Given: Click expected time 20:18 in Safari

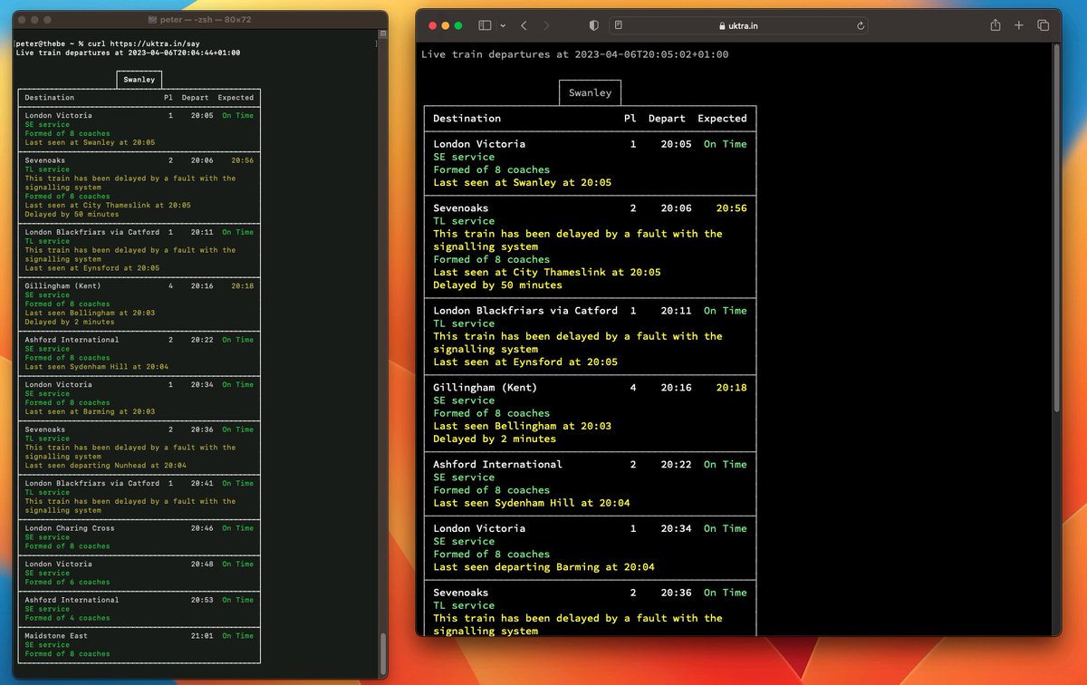Looking at the screenshot, I should pyautogui.click(x=732, y=388).
